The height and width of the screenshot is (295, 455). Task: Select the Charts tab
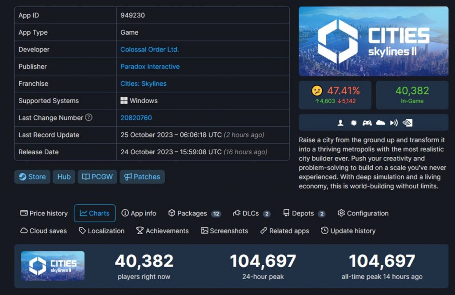pyautogui.click(x=95, y=213)
